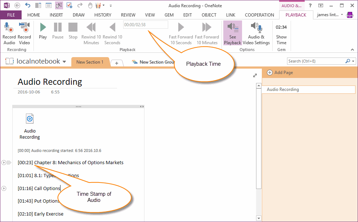
Task: Select the PLAYBACK ribbon tab
Action: pyautogui.click(x=296, y=15)
